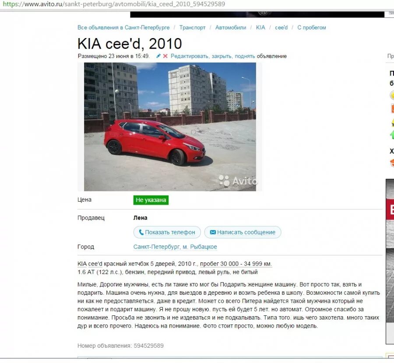Viewport: 394px width, 363px height.
Task: Click the Написать сообщение button
Action: tap(243, 232)
